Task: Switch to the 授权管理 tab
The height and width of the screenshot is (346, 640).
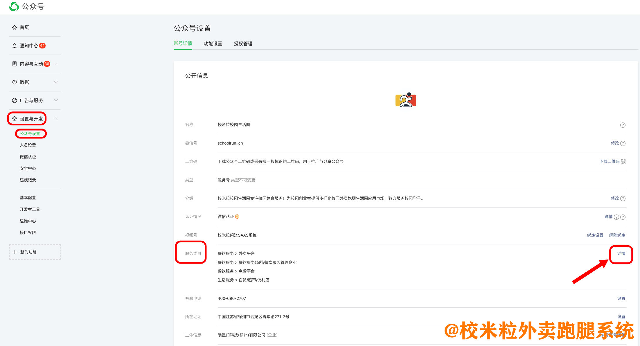Action: (x=243, y=44)
